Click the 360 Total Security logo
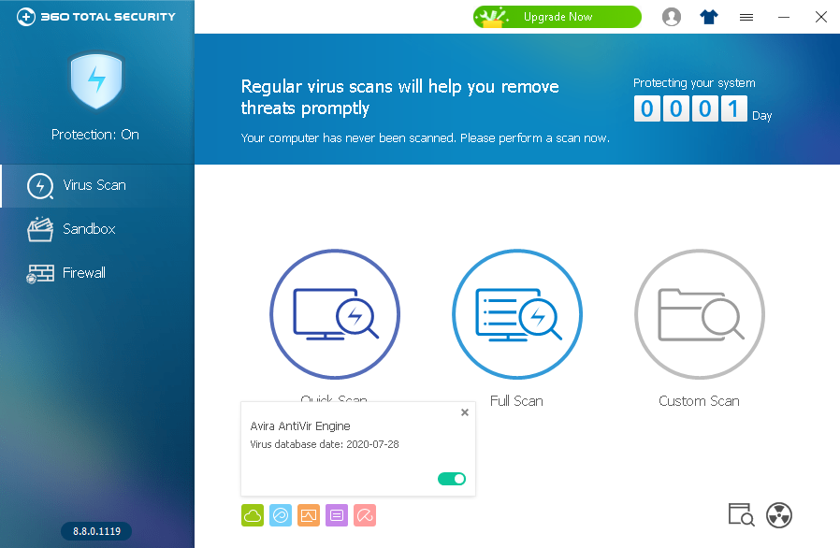Screen dimensions: 840x548 pos(96,17)
